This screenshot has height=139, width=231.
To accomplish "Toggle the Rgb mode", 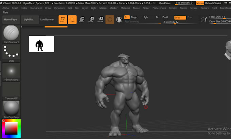I will point(146,17).
